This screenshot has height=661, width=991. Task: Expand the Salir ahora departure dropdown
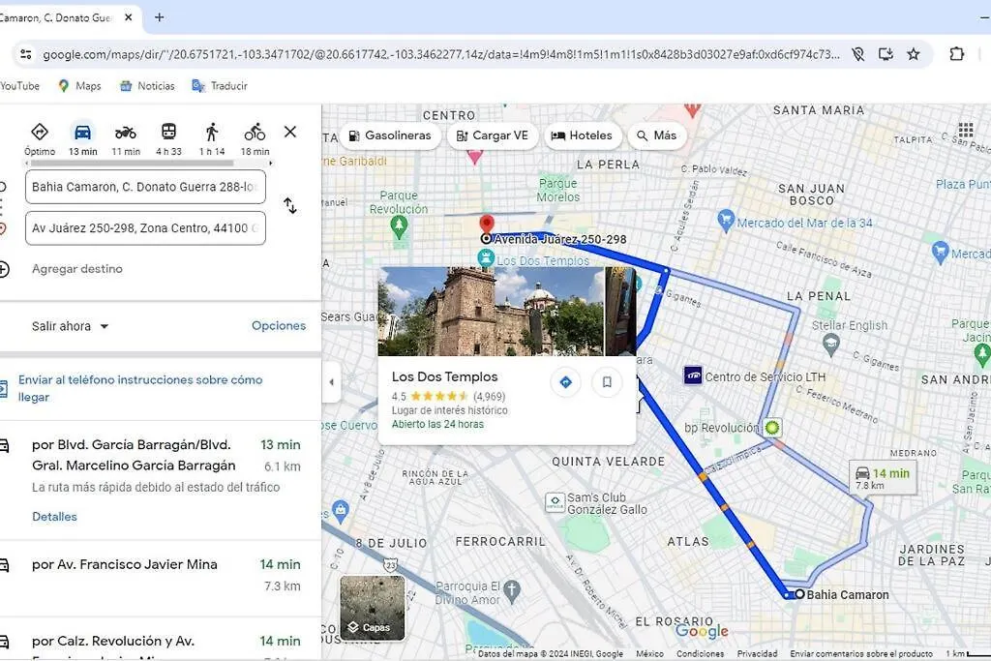tap(70, 326)
